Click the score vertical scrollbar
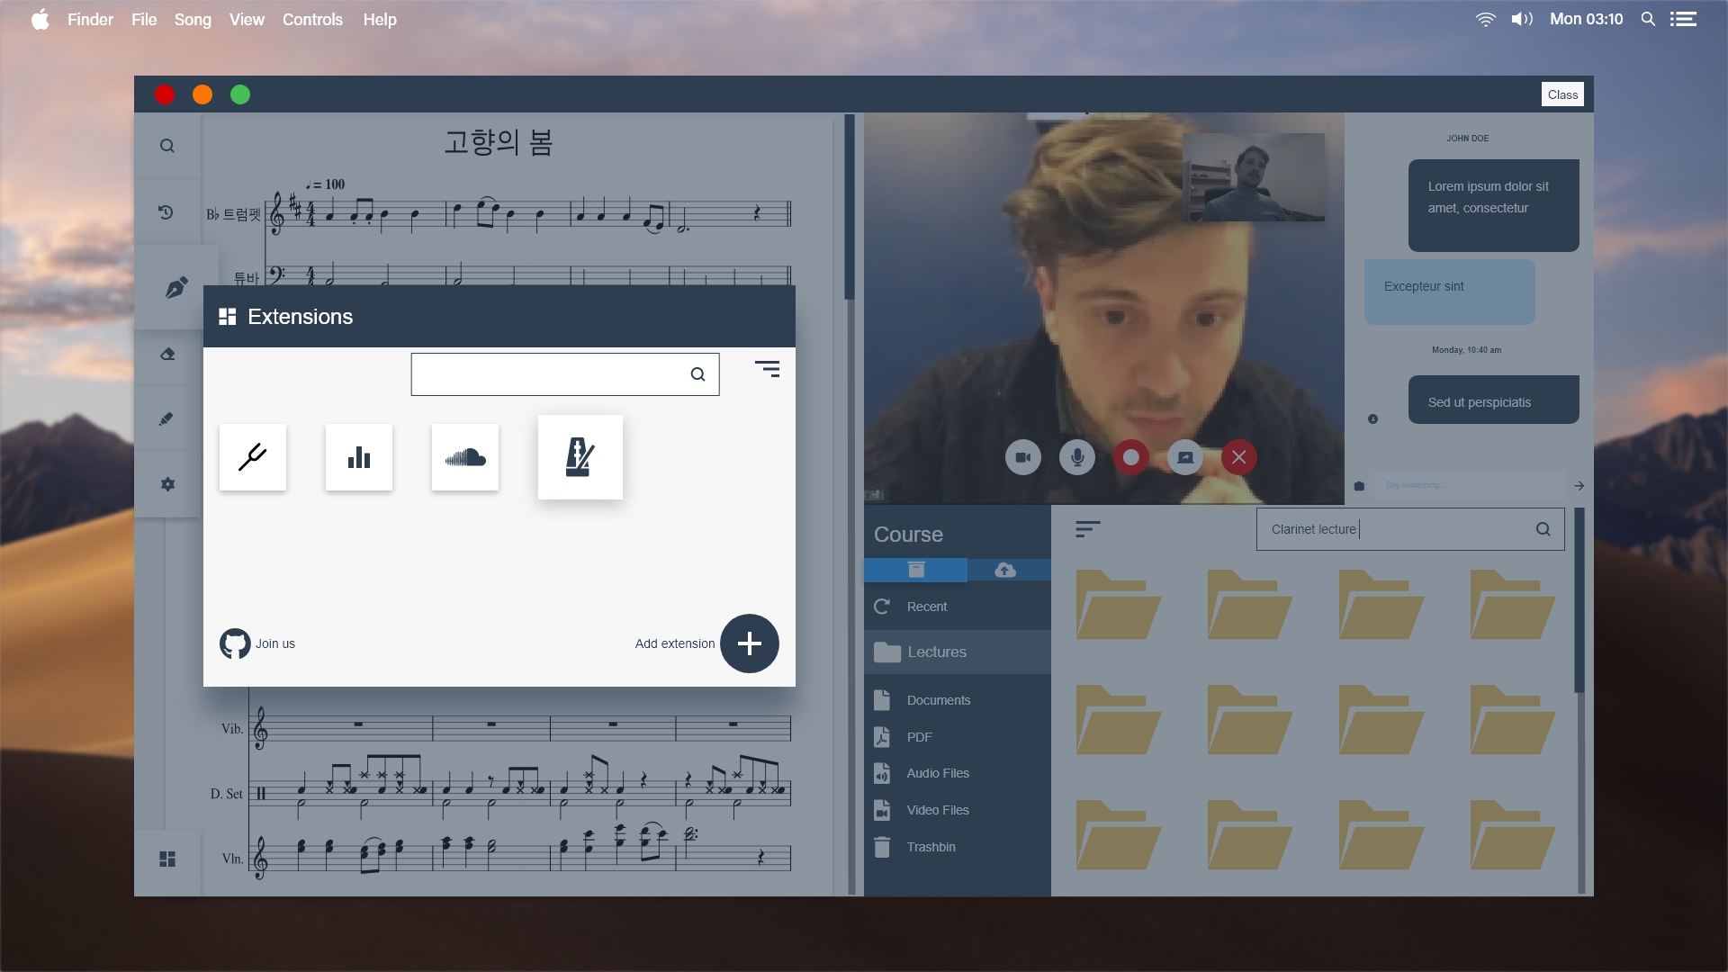 pos(849,207)
